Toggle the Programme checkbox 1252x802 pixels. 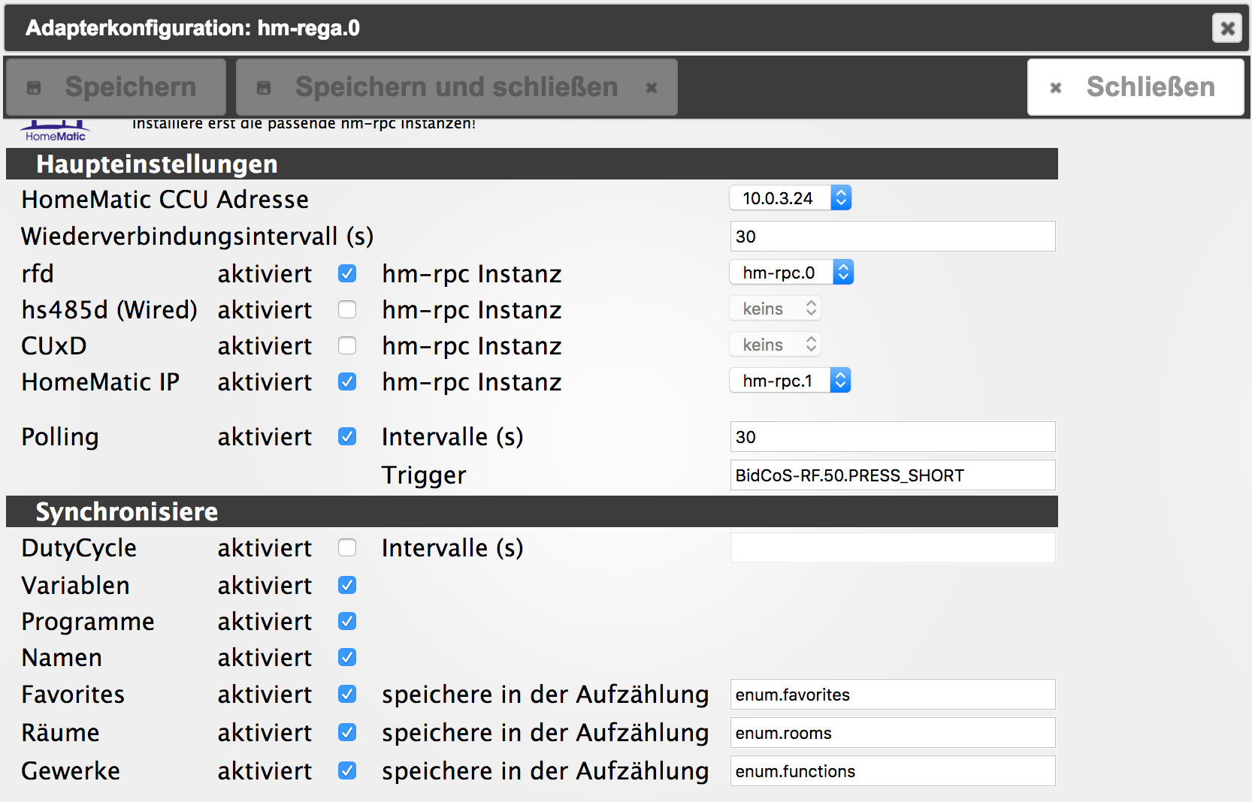pos(347,621)
